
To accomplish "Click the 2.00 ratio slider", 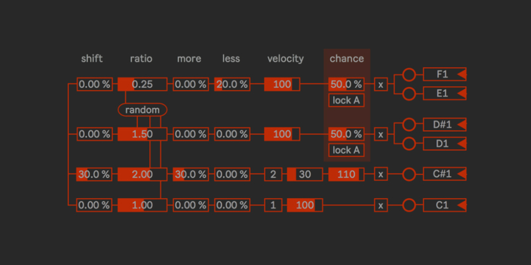I will tap(142, 174).
